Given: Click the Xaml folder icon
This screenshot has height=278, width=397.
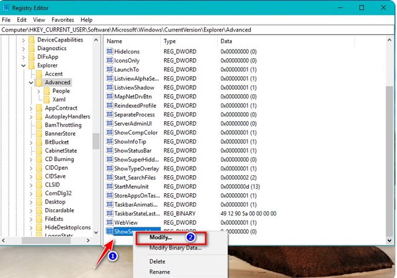Looking at the screenshot, I should (47, 100).
